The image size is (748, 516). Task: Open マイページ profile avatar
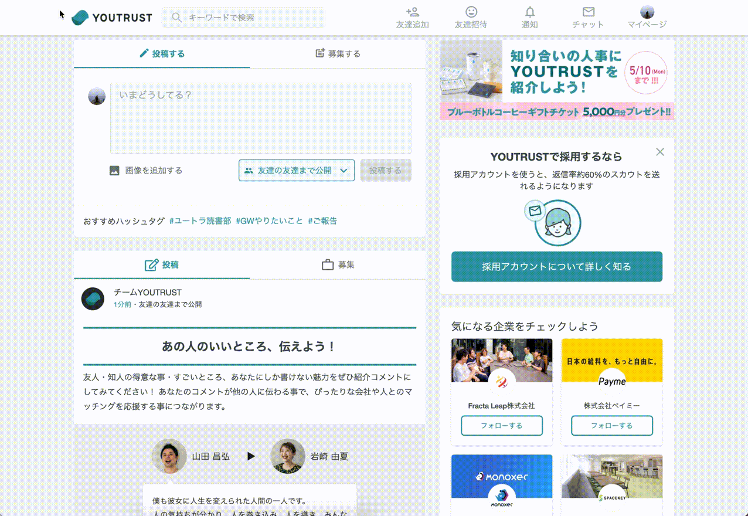(647, 12)
